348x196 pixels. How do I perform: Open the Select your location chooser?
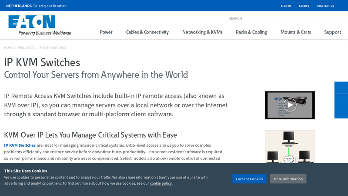(50, 6)
